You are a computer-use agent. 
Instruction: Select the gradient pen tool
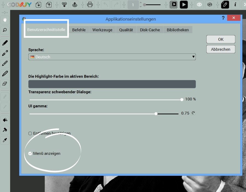coord(5,53)
